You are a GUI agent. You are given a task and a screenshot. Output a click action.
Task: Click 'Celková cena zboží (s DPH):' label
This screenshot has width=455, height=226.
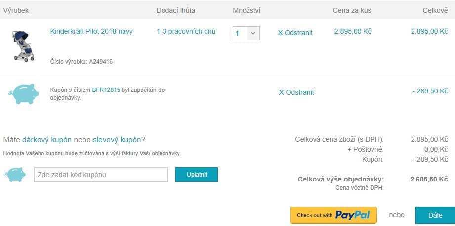339,140
